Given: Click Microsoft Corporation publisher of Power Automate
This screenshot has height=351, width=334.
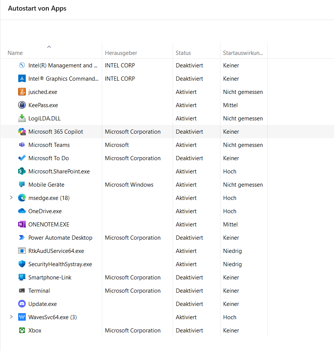Looking at the screenshot, I should coord(133,238).
